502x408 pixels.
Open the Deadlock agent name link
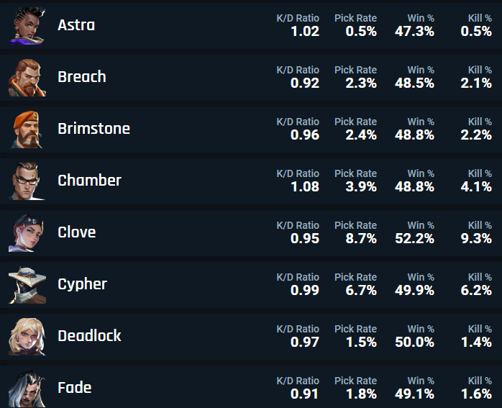[89, 336]
